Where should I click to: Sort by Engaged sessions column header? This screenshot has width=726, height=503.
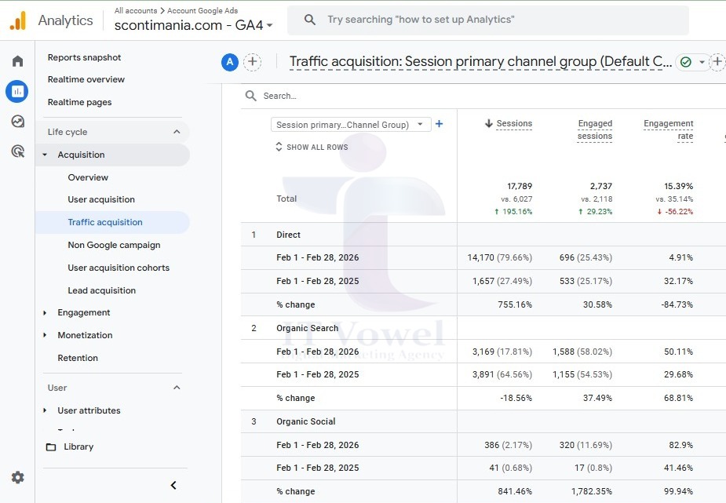[x=595, y=129]
